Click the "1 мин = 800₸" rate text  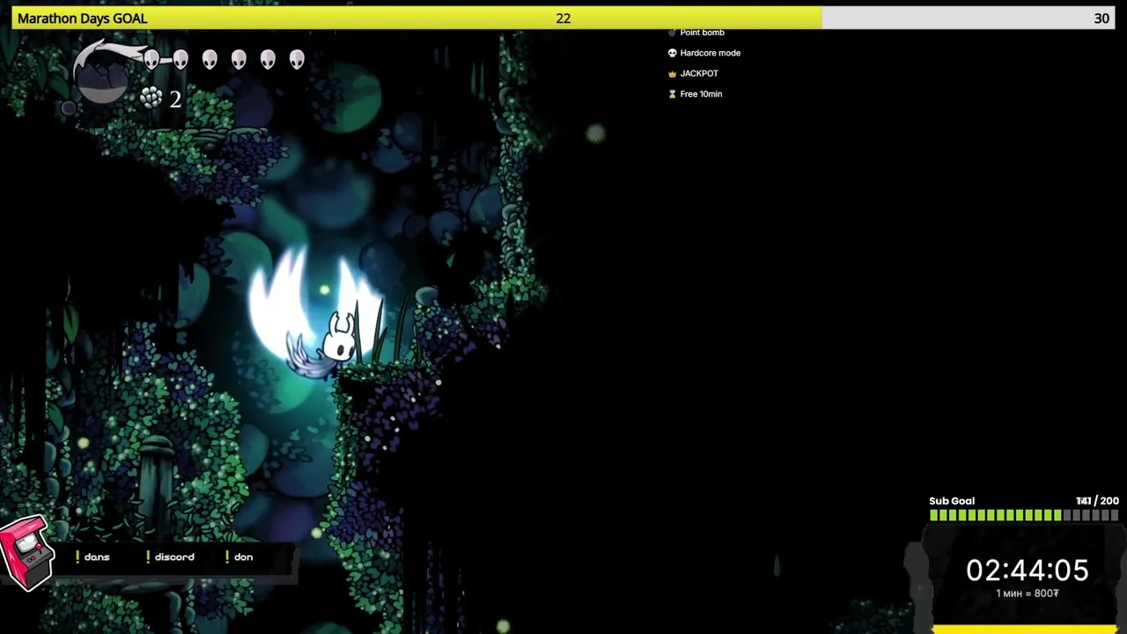pos(1028,593)
